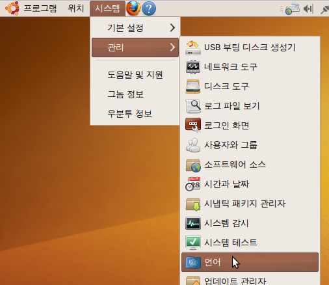
Task: Click the 소프트웨어 소스 globe box icon
Action: coord(193,165)
